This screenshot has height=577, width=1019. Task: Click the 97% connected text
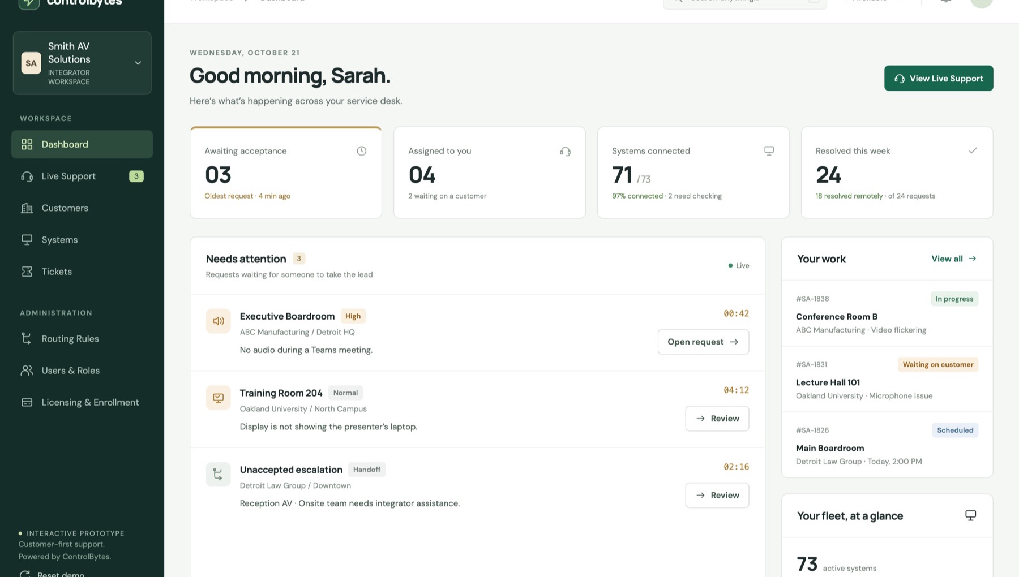click(637, 196)
